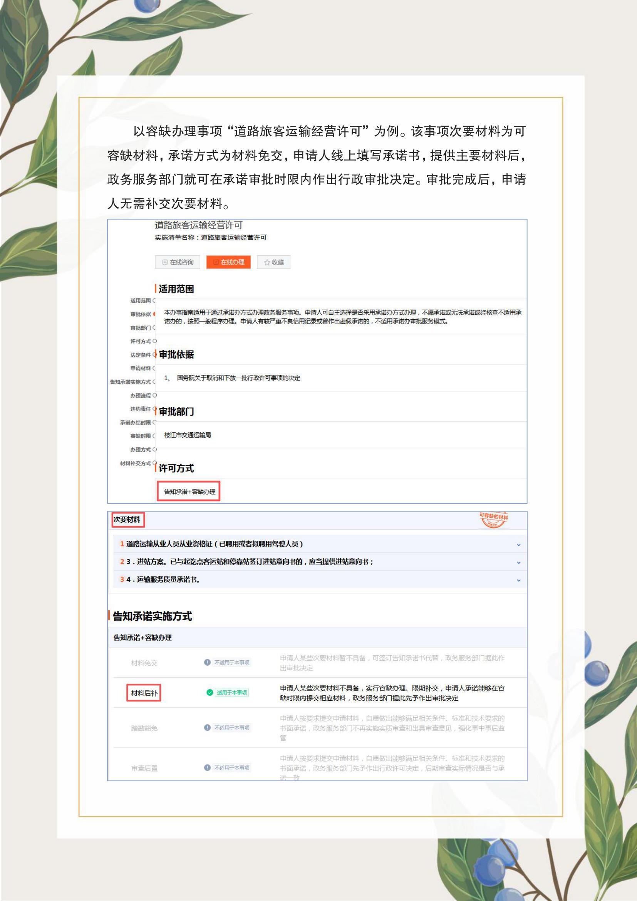Go to 材料补交方式 in side navigation

click(135, 463)
